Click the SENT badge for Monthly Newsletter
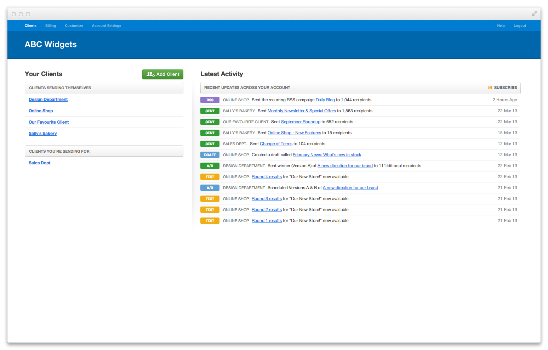This screenshot has height=350, width=548. pos(210,111)
